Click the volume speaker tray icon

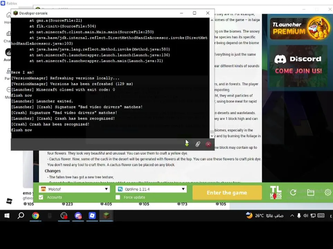tap(306, 216)
